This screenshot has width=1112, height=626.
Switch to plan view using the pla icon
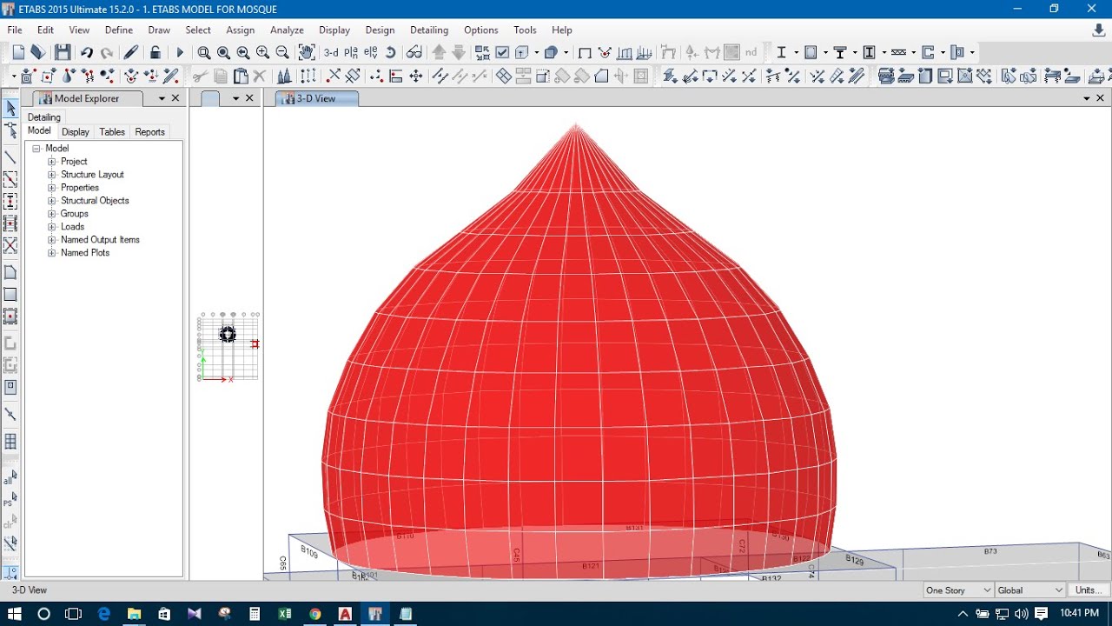click(x=351, y=52)
